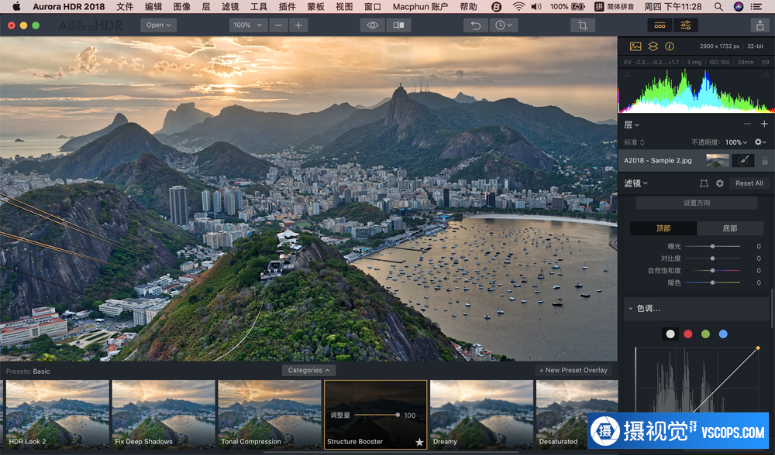Open the Apple menu
775x455 pixels.
16,6
